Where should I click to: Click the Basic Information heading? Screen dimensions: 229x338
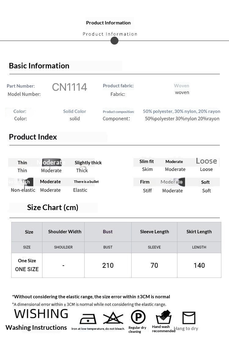coord(39,66)
